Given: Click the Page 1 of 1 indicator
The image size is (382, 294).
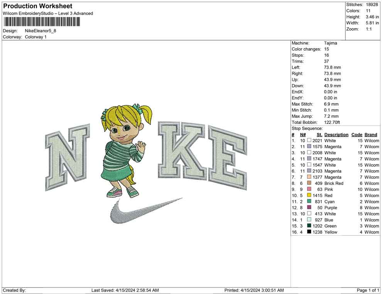Looking at the screenshot, I should (x=368, y=290).
